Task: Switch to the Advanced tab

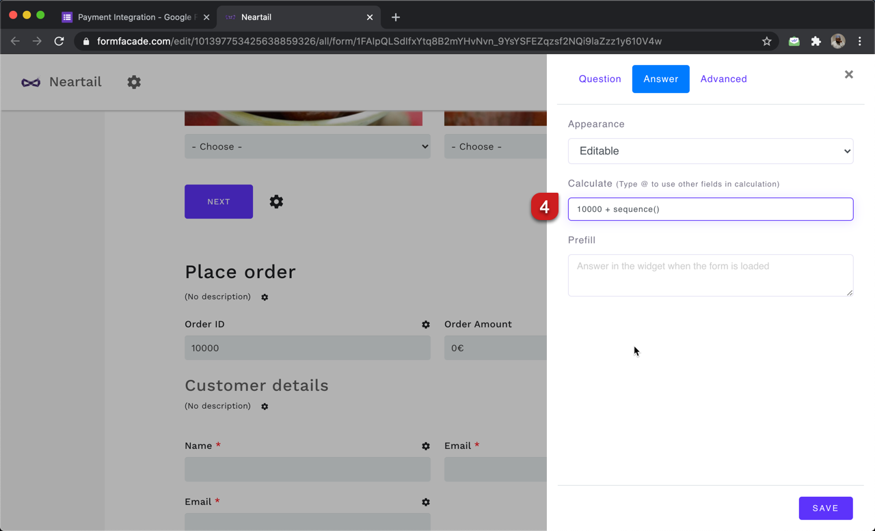Action: pyautogui.click(x=723, y=79)
